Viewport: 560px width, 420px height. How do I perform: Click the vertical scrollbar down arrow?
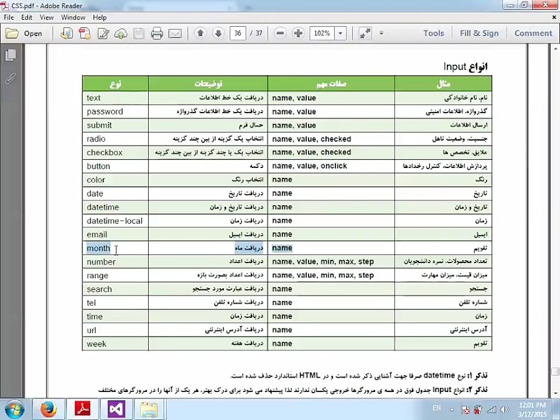coord(556,393)
